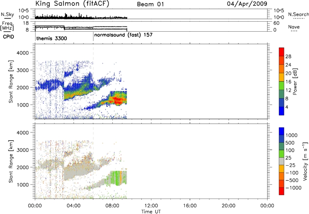Click the '12:00' time axis tick label
309x214 pixels.
pyautogui.click(x=151, y=206)
